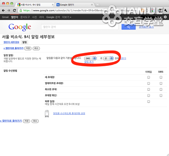Open Google 검색 in the navigation bar
This screenshot has height=156, width=169.
(53, 17)
